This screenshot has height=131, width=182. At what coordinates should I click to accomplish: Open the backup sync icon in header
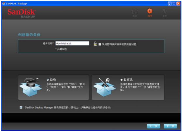[x=164, y=13]
